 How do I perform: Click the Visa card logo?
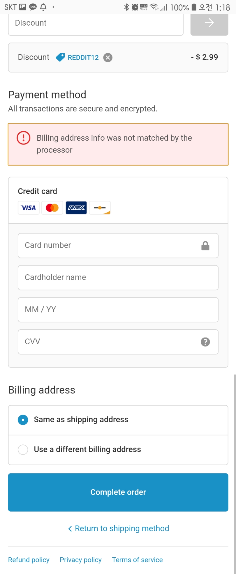(29, 208)
